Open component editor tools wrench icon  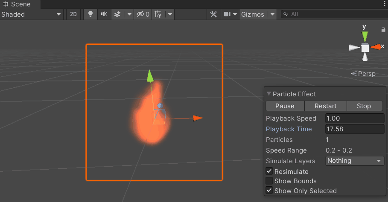tap(213, 14)
